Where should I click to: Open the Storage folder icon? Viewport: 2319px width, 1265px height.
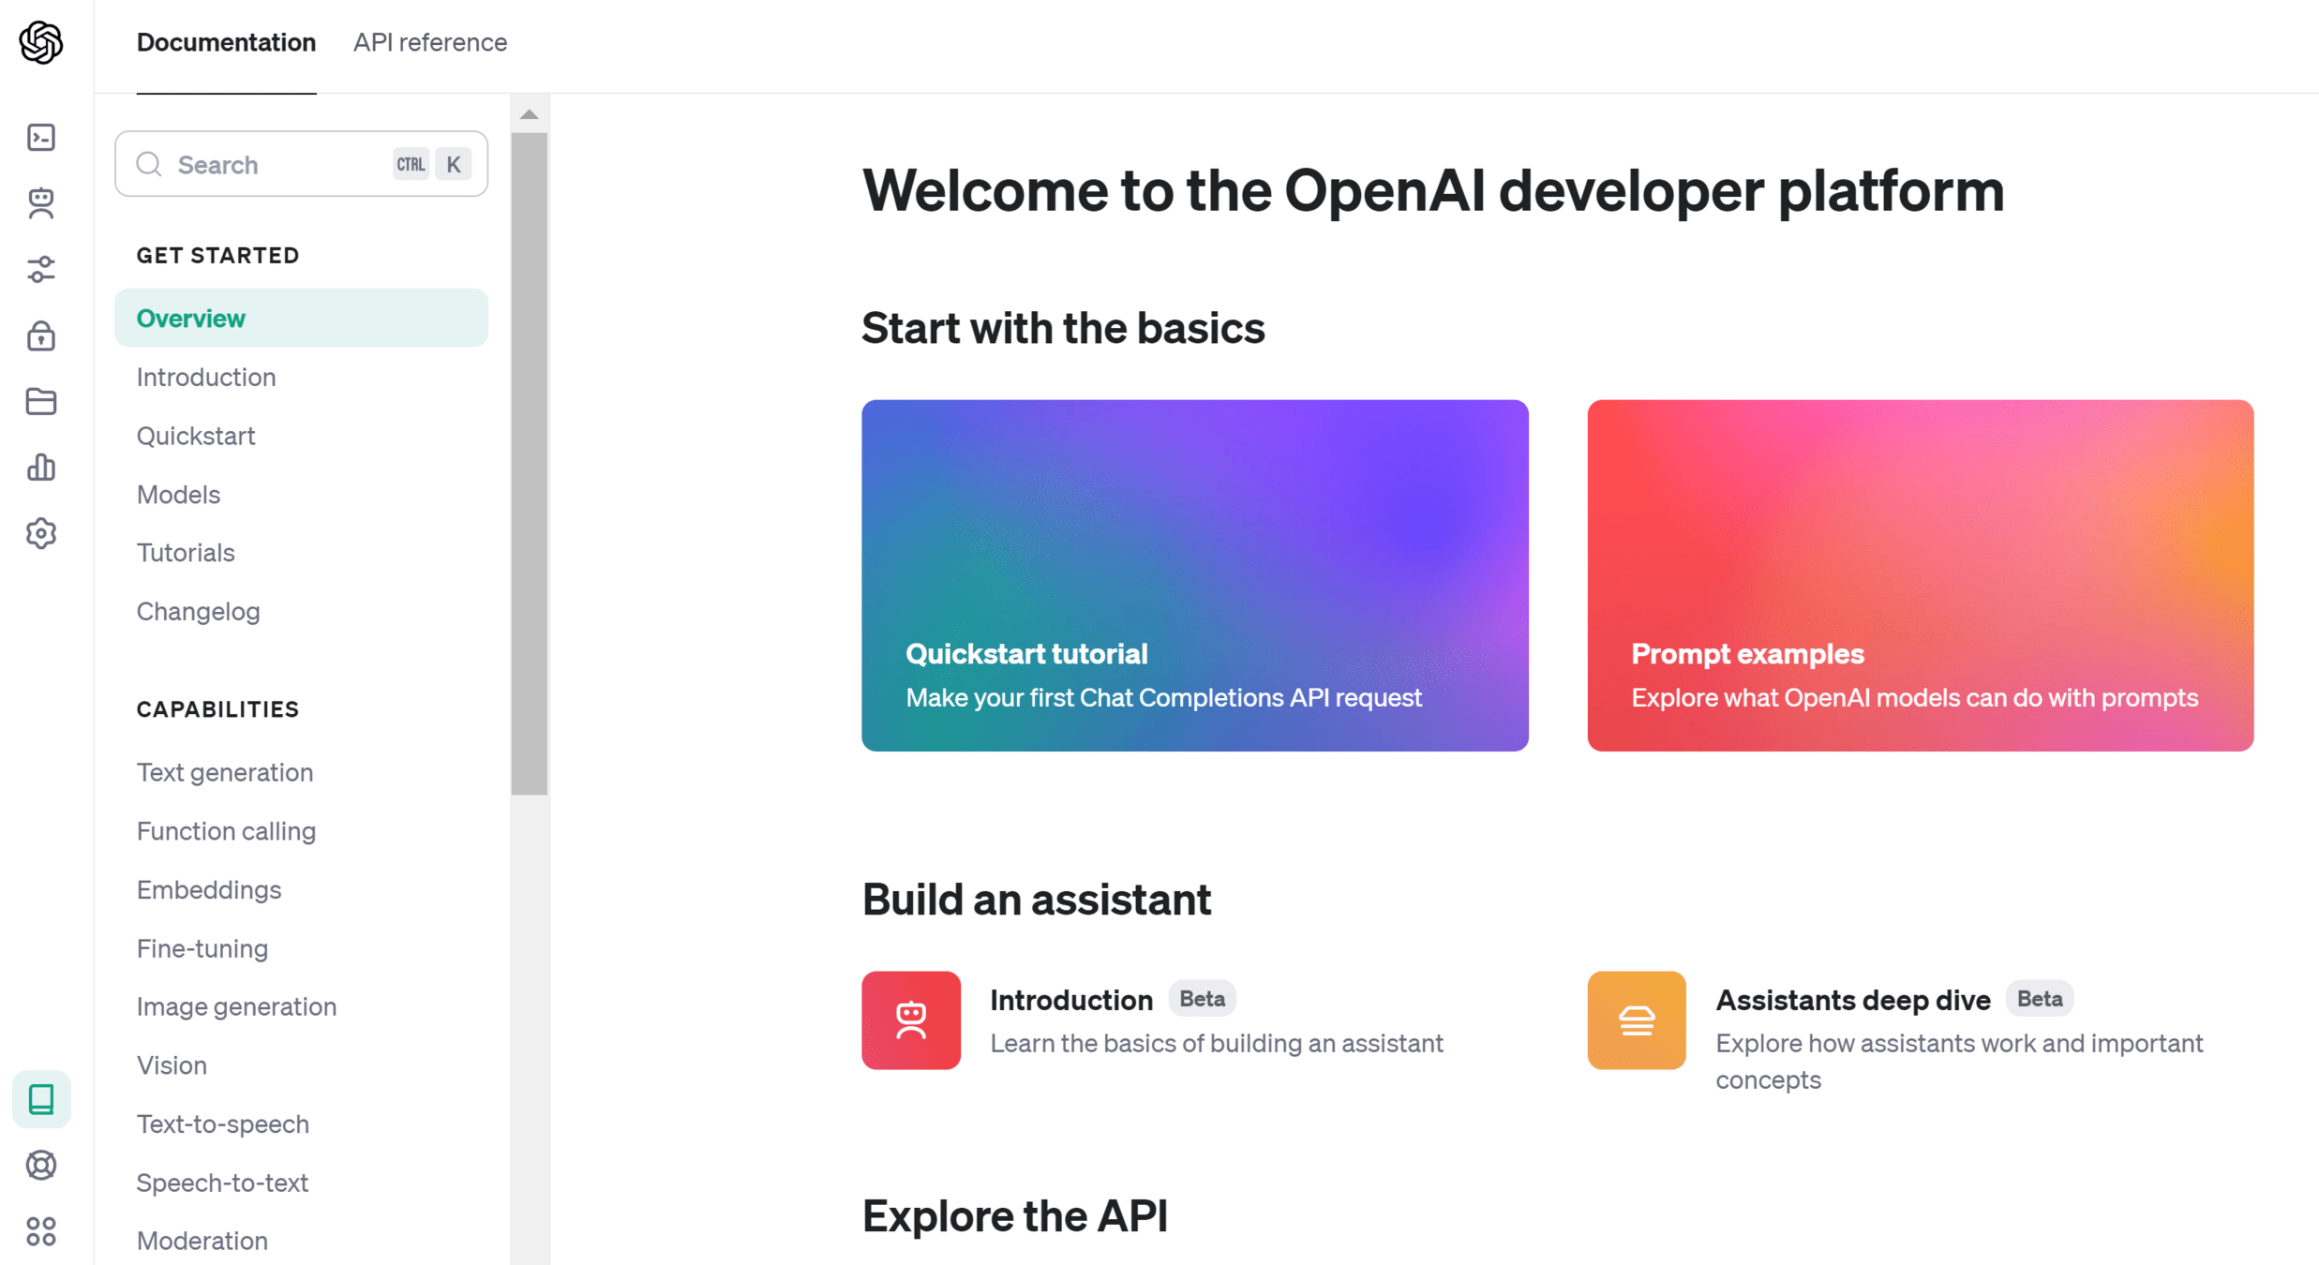click(x=41, y=402)
